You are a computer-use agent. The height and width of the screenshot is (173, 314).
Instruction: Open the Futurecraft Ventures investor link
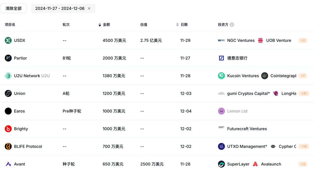point(247,129)
